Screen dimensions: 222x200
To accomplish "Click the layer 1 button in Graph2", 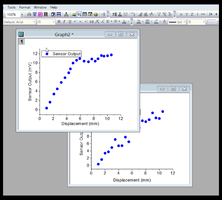I will click(x=22, y=42).
